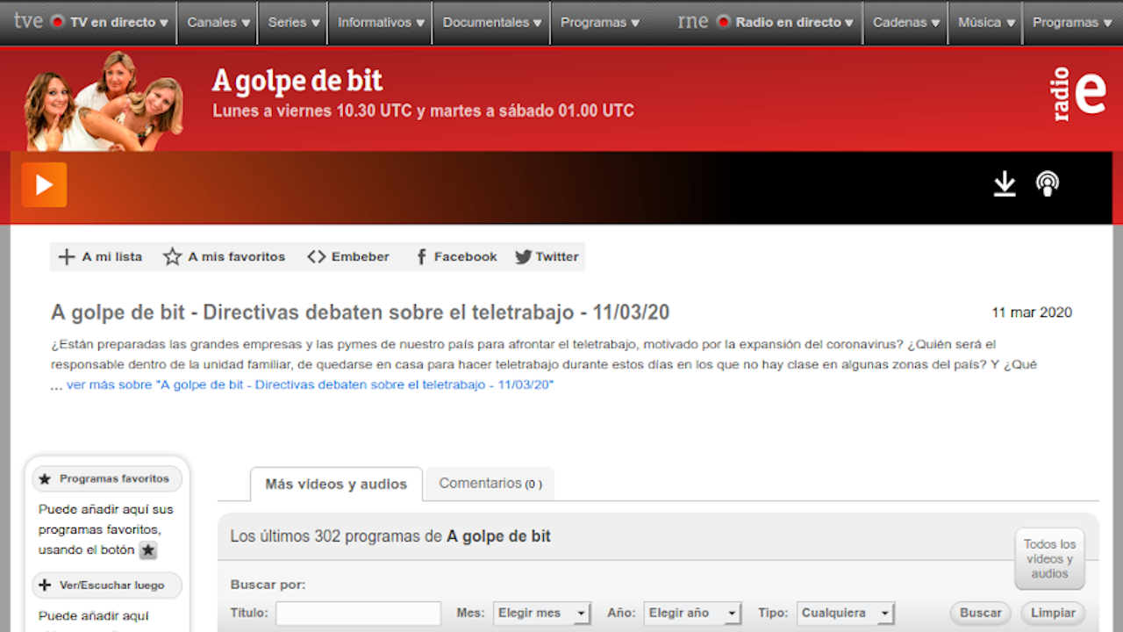
Task: Open the 'ver más sobre' episode link
Action: (x=310, y=384)
